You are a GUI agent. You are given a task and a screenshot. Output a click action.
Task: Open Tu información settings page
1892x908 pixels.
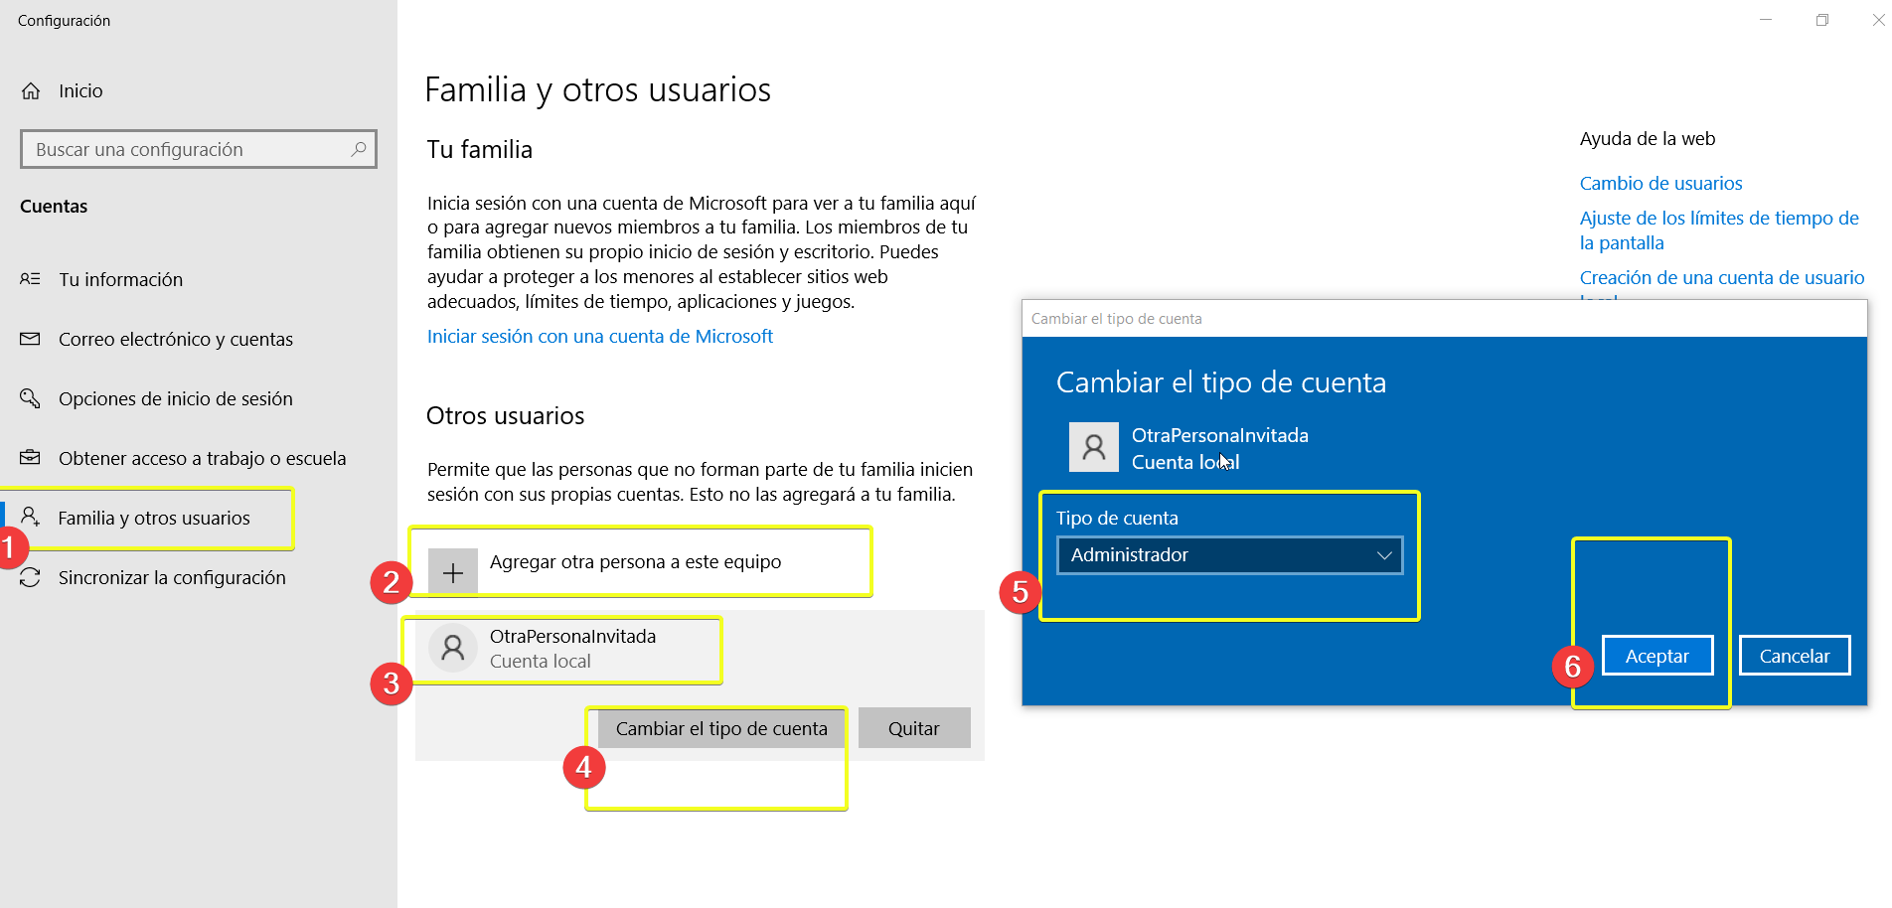pos(121,279)
